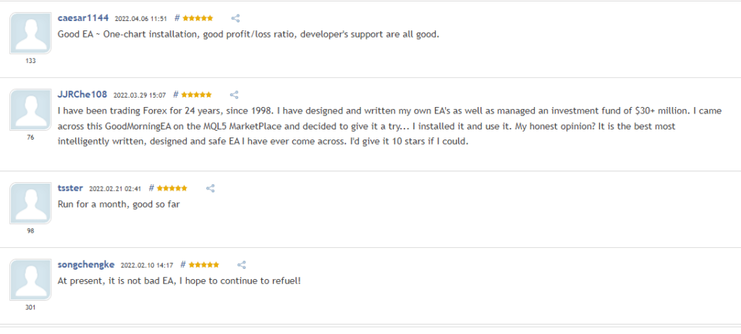741x334 pixels.
Task: Visit tsster's profile page
Action: 70,188
